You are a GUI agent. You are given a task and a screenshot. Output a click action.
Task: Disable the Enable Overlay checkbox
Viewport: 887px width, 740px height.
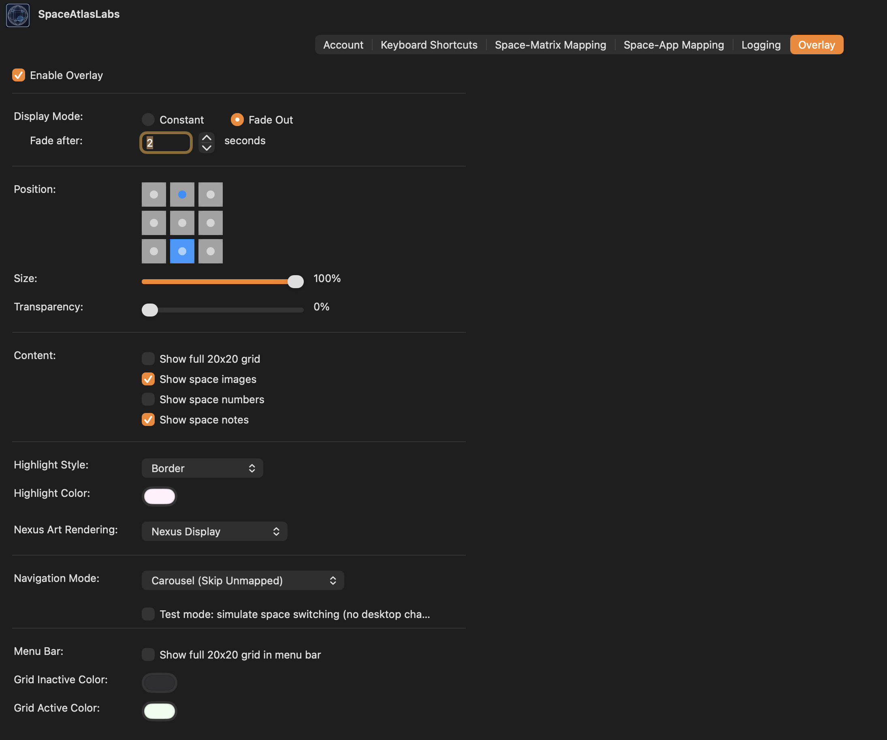click(19, 75)
